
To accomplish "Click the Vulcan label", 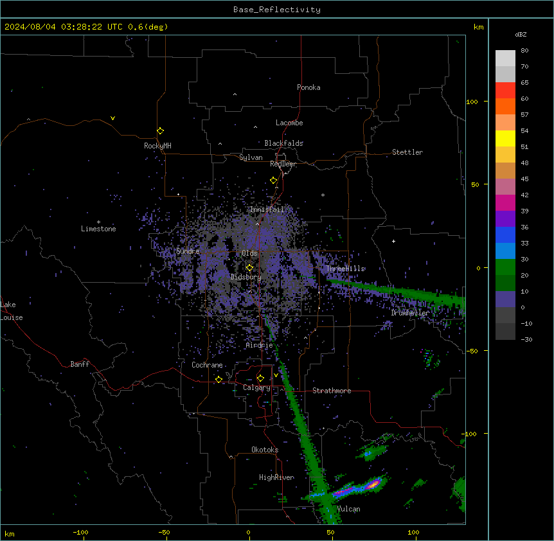I will (x=349, y=509).
